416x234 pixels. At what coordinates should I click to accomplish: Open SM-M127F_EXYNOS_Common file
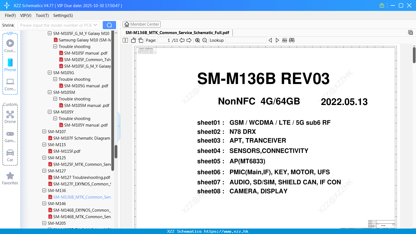coord(79,184)
